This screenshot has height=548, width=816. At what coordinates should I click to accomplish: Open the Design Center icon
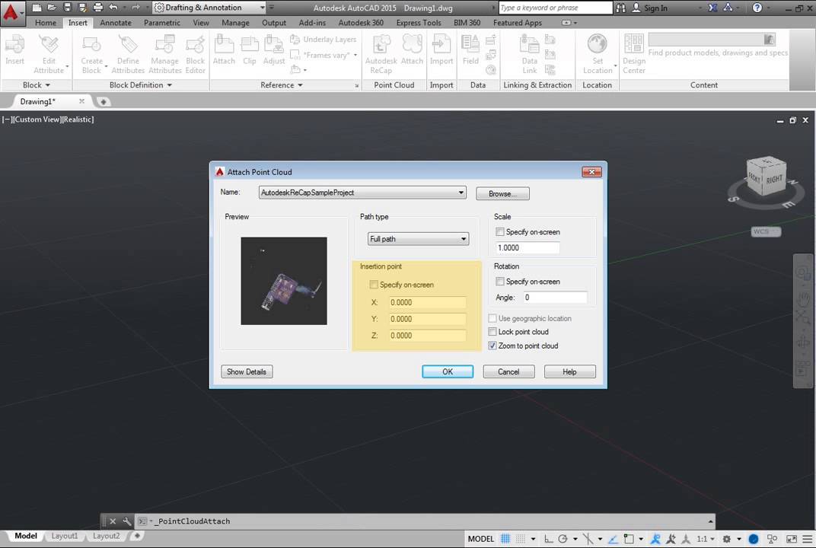pyautogui.click(x=634, y=43)
